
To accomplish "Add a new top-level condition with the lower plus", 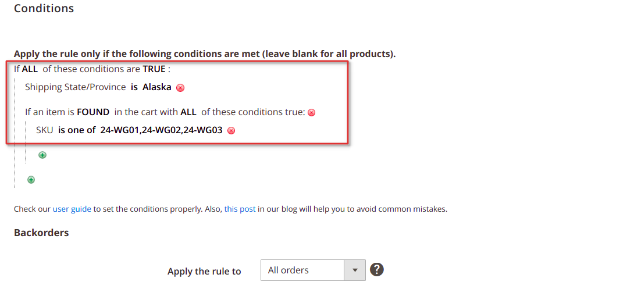I will point(31,180).
